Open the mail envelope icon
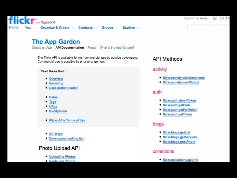Viewport: 237px width, 178px height. tap(222, 18)
